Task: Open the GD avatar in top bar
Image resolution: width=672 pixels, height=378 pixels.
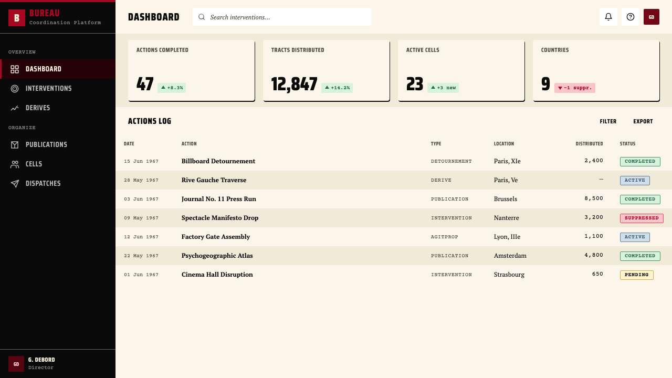Action: coord(652,17)
